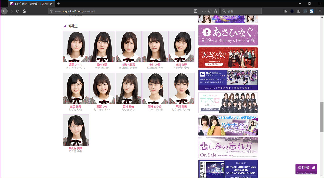Toggle reader view icon in address bar
This screenshot has width=324, height=178.
(196, 11)
